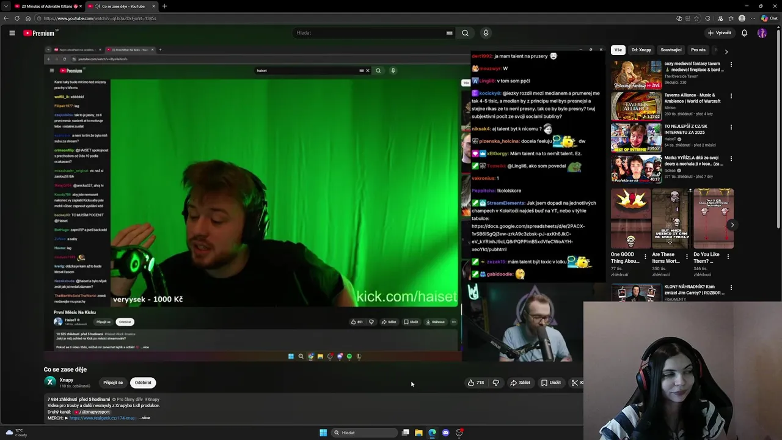The width and height of the screenshot is (782, 440).
Task: Select the Pro vás filter chip
Action: click(698, 50)
